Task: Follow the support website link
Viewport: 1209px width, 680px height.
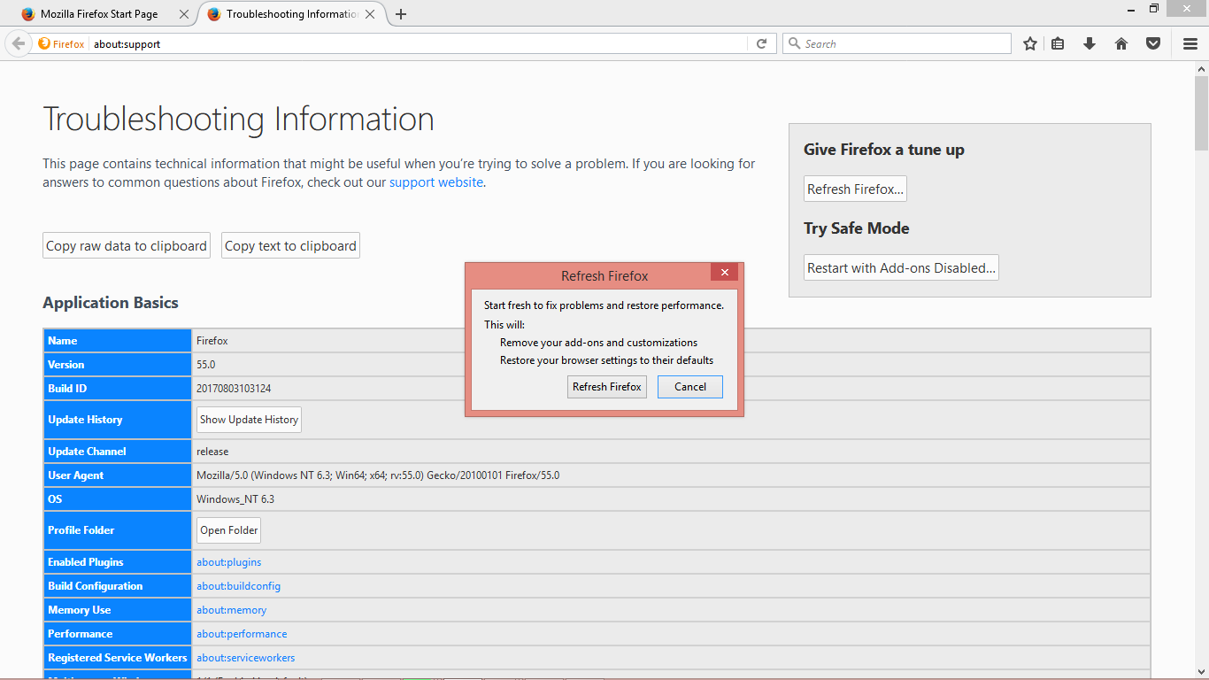Action: (436, 182)
